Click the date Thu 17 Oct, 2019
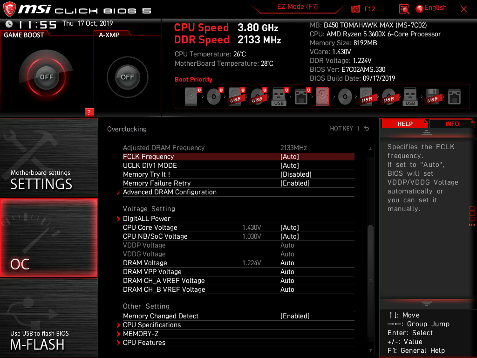This screenshot has width=477, height=358. click(x=88, y=23)
